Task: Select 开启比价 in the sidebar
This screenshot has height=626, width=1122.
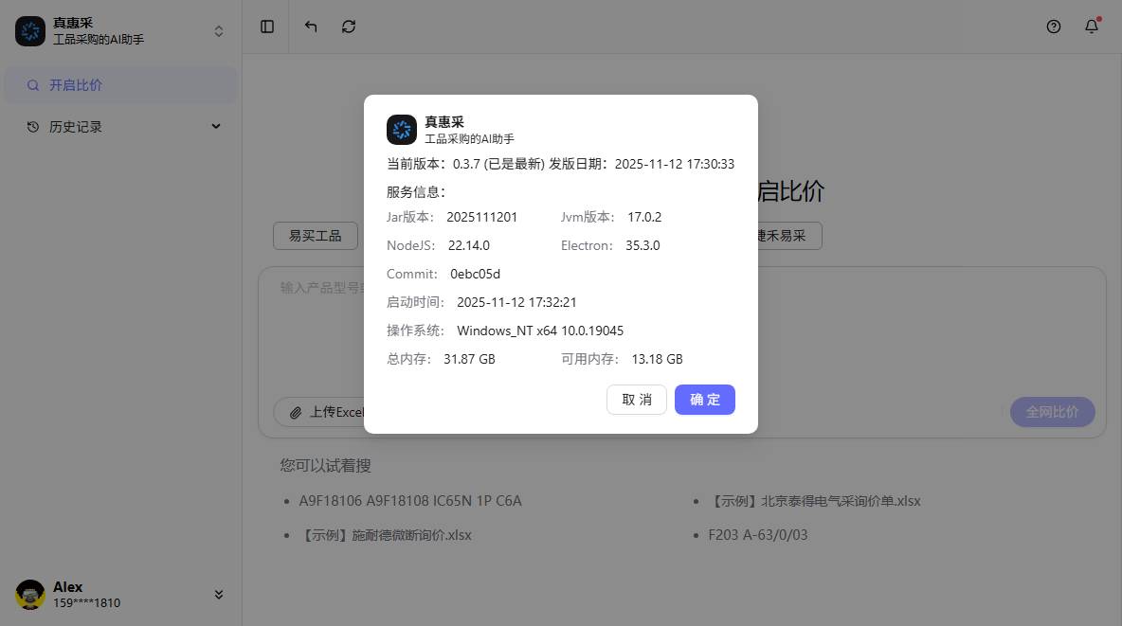Action: click(76, 85)
